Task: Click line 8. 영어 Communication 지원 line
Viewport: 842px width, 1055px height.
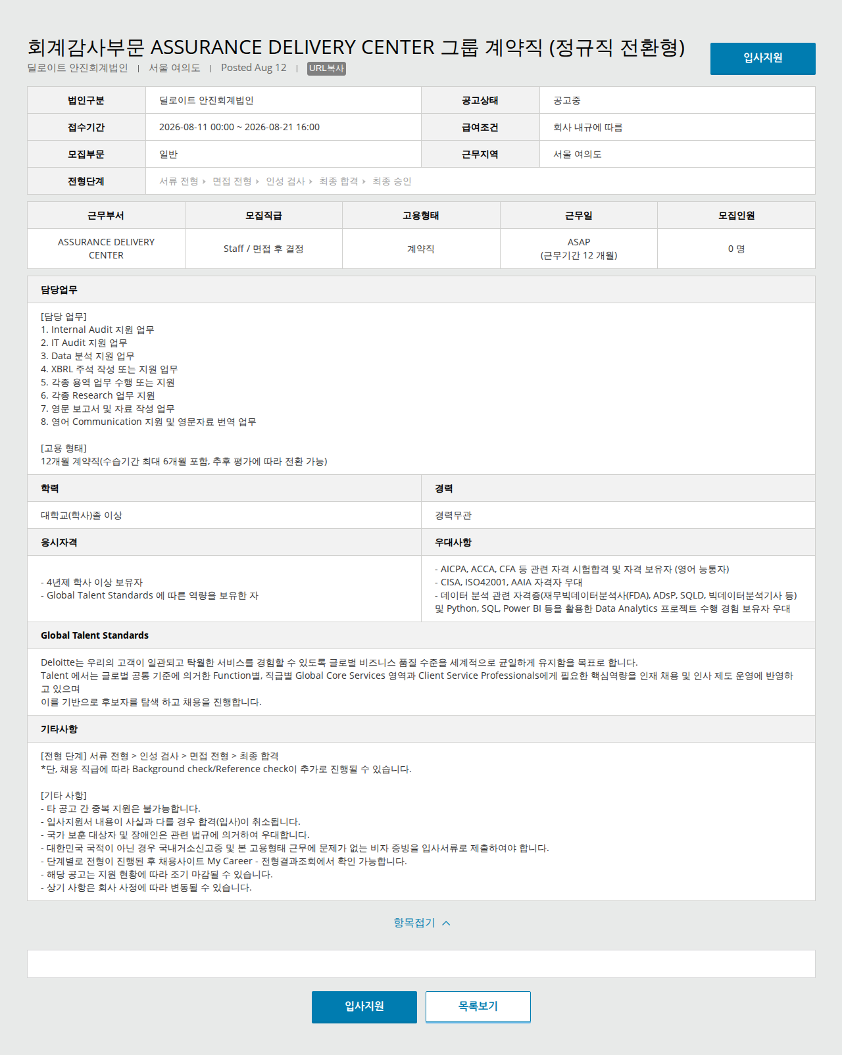Action: click(149, 422)
